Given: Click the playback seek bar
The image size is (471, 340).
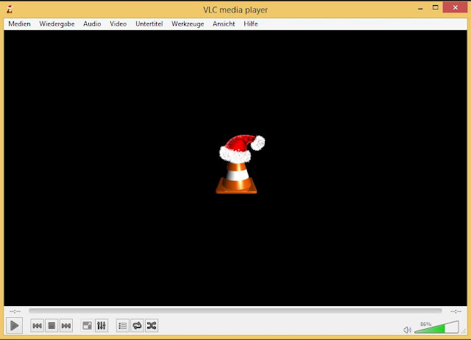Looking at the screenshot, I should (235, 311).
